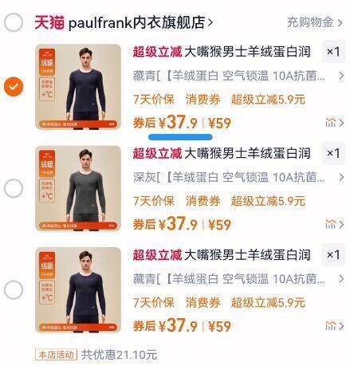Open price trend icon for third item
350x366 pixels.
335,326
